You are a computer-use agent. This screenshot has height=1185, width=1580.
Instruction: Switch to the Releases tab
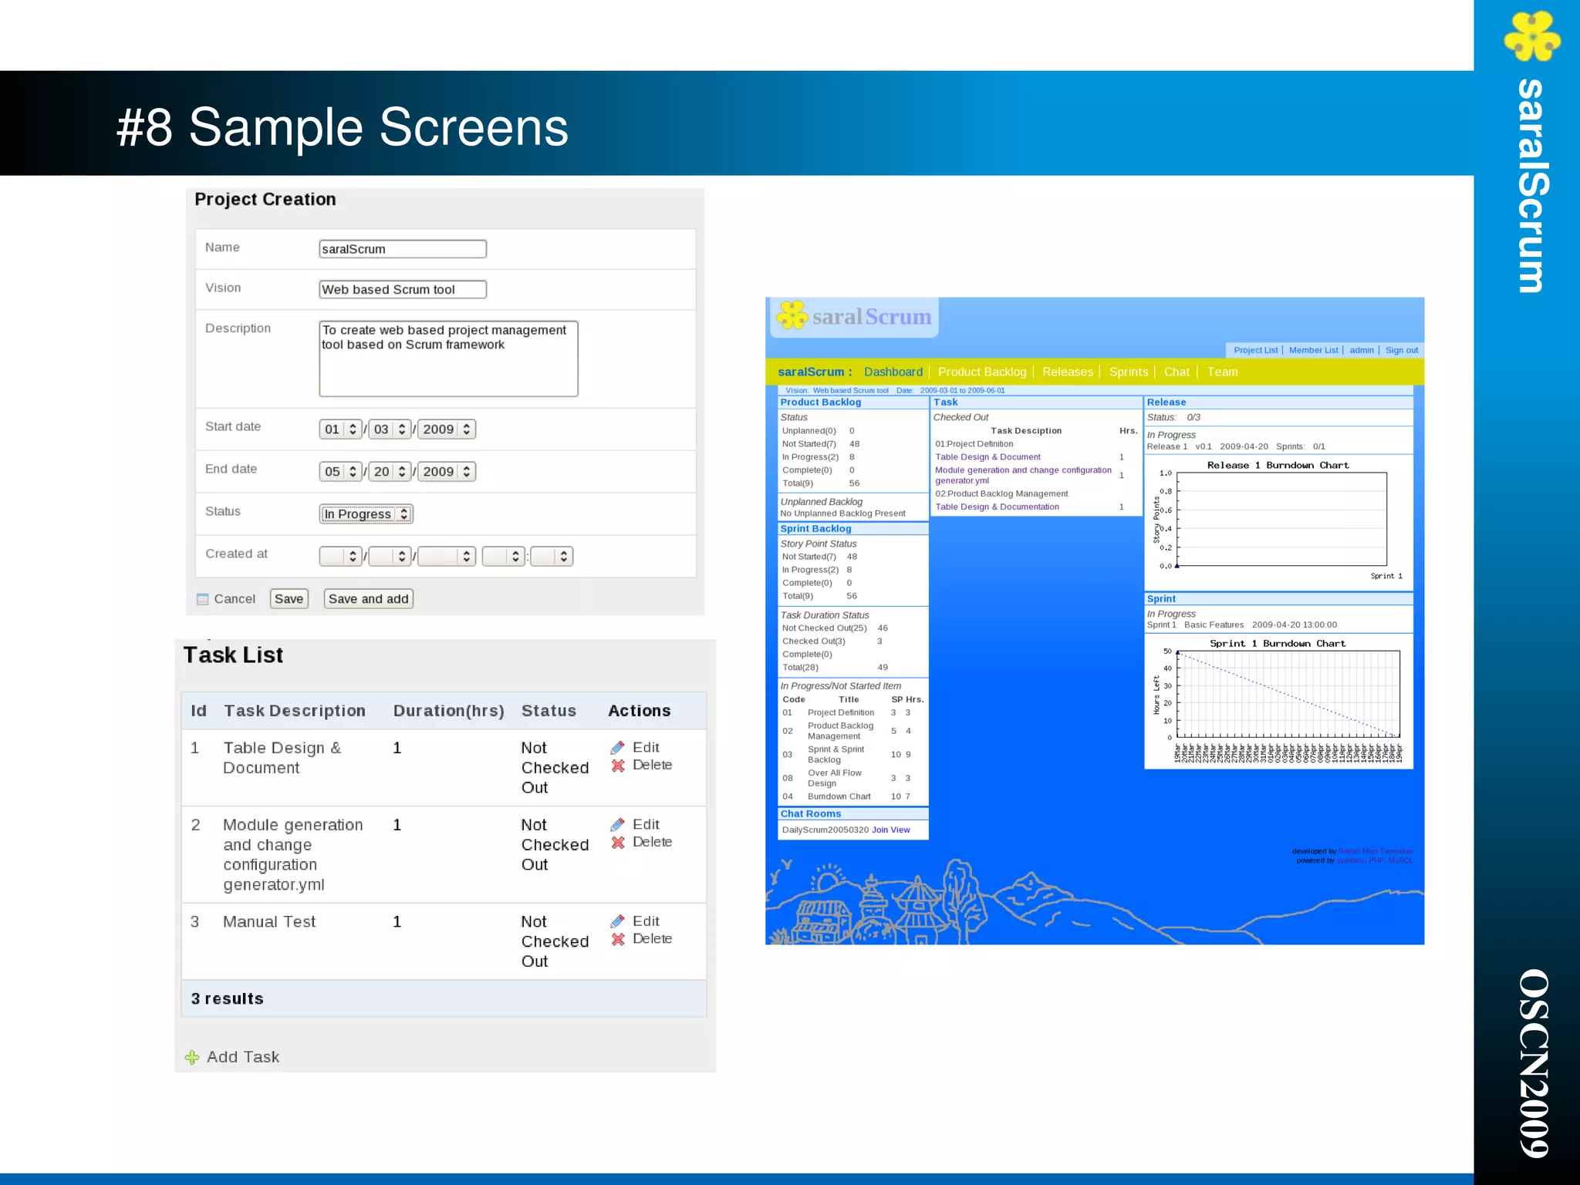(x=1067, y=372)
